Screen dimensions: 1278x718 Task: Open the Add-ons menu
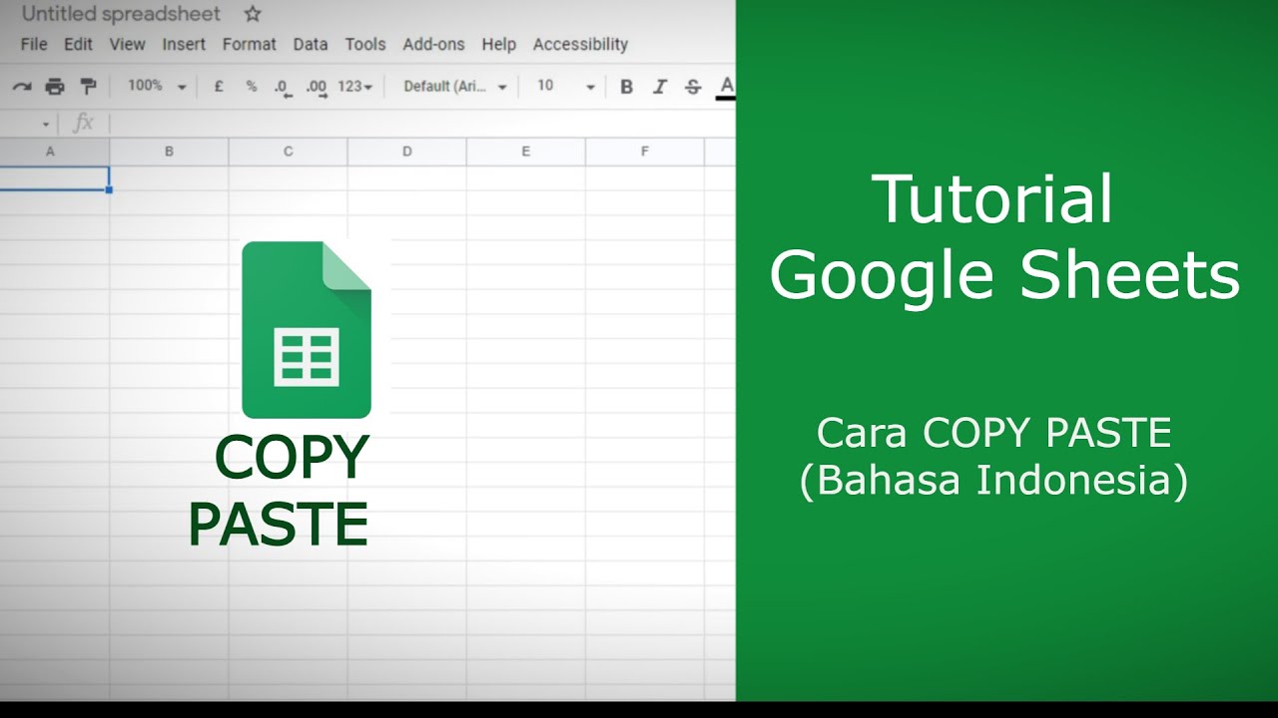click(x=433, y=44)
